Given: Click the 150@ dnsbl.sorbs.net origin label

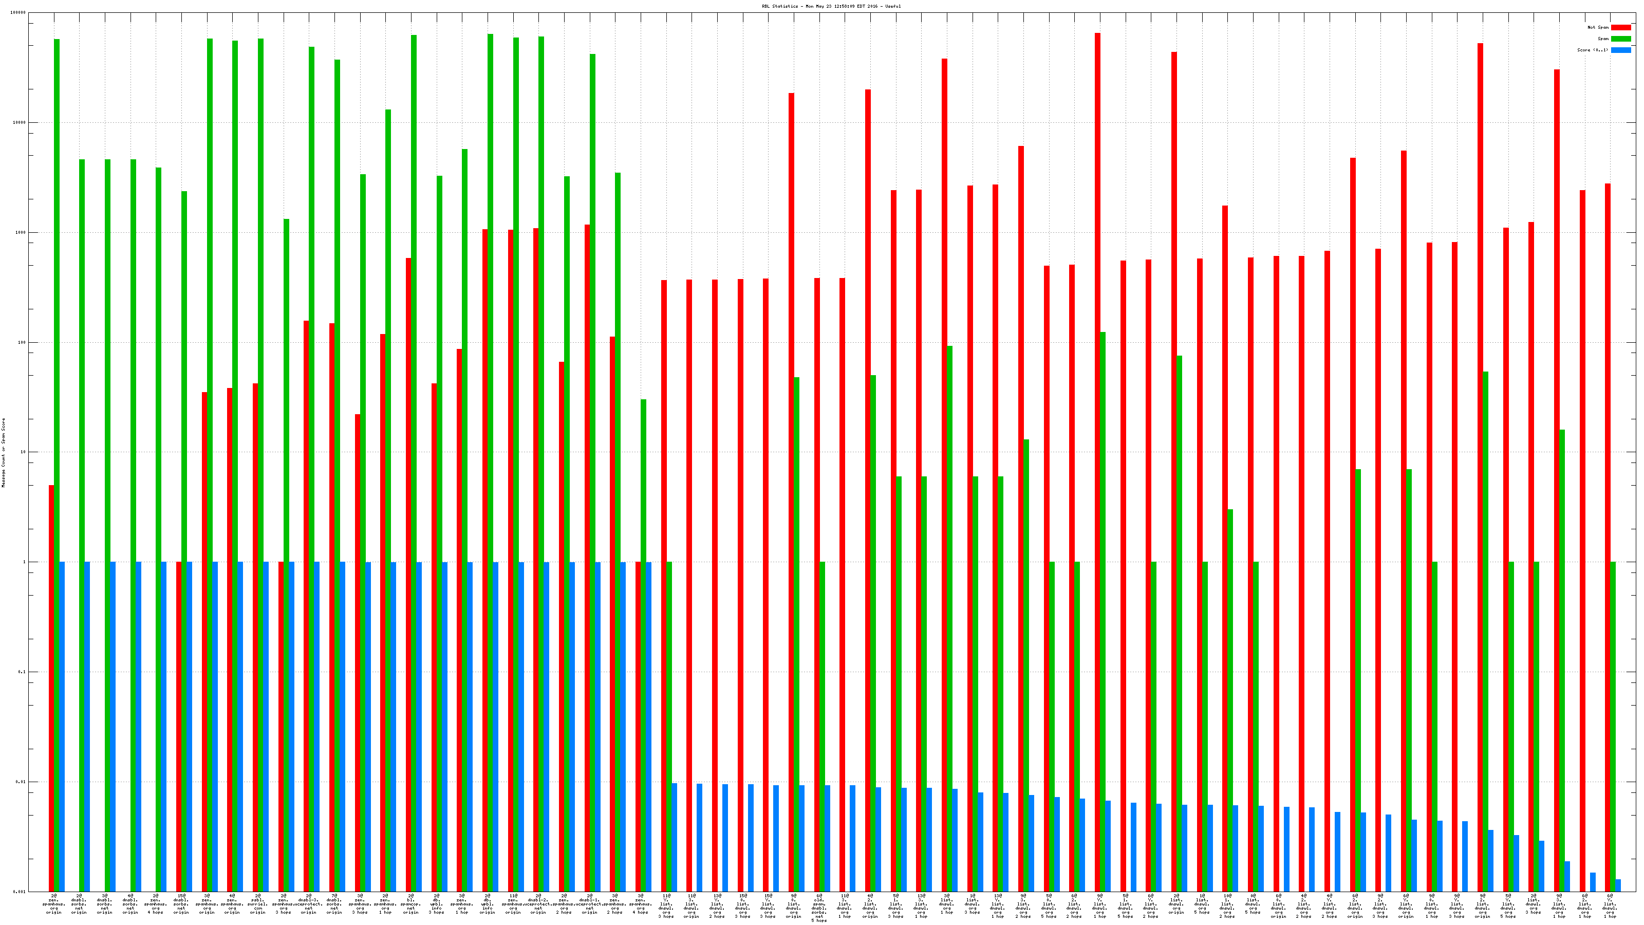Looking at the screenshot, I should pos(181,904).
